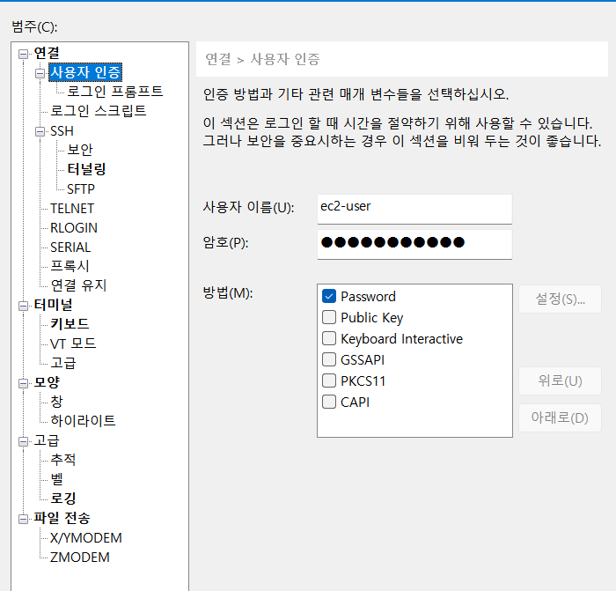
Task: Open the 로그인 프롬프트 settings page
Action: point(114,92)
